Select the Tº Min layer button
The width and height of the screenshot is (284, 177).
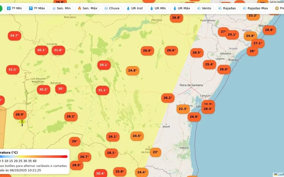pyautogui.click(x=14, y=8)
